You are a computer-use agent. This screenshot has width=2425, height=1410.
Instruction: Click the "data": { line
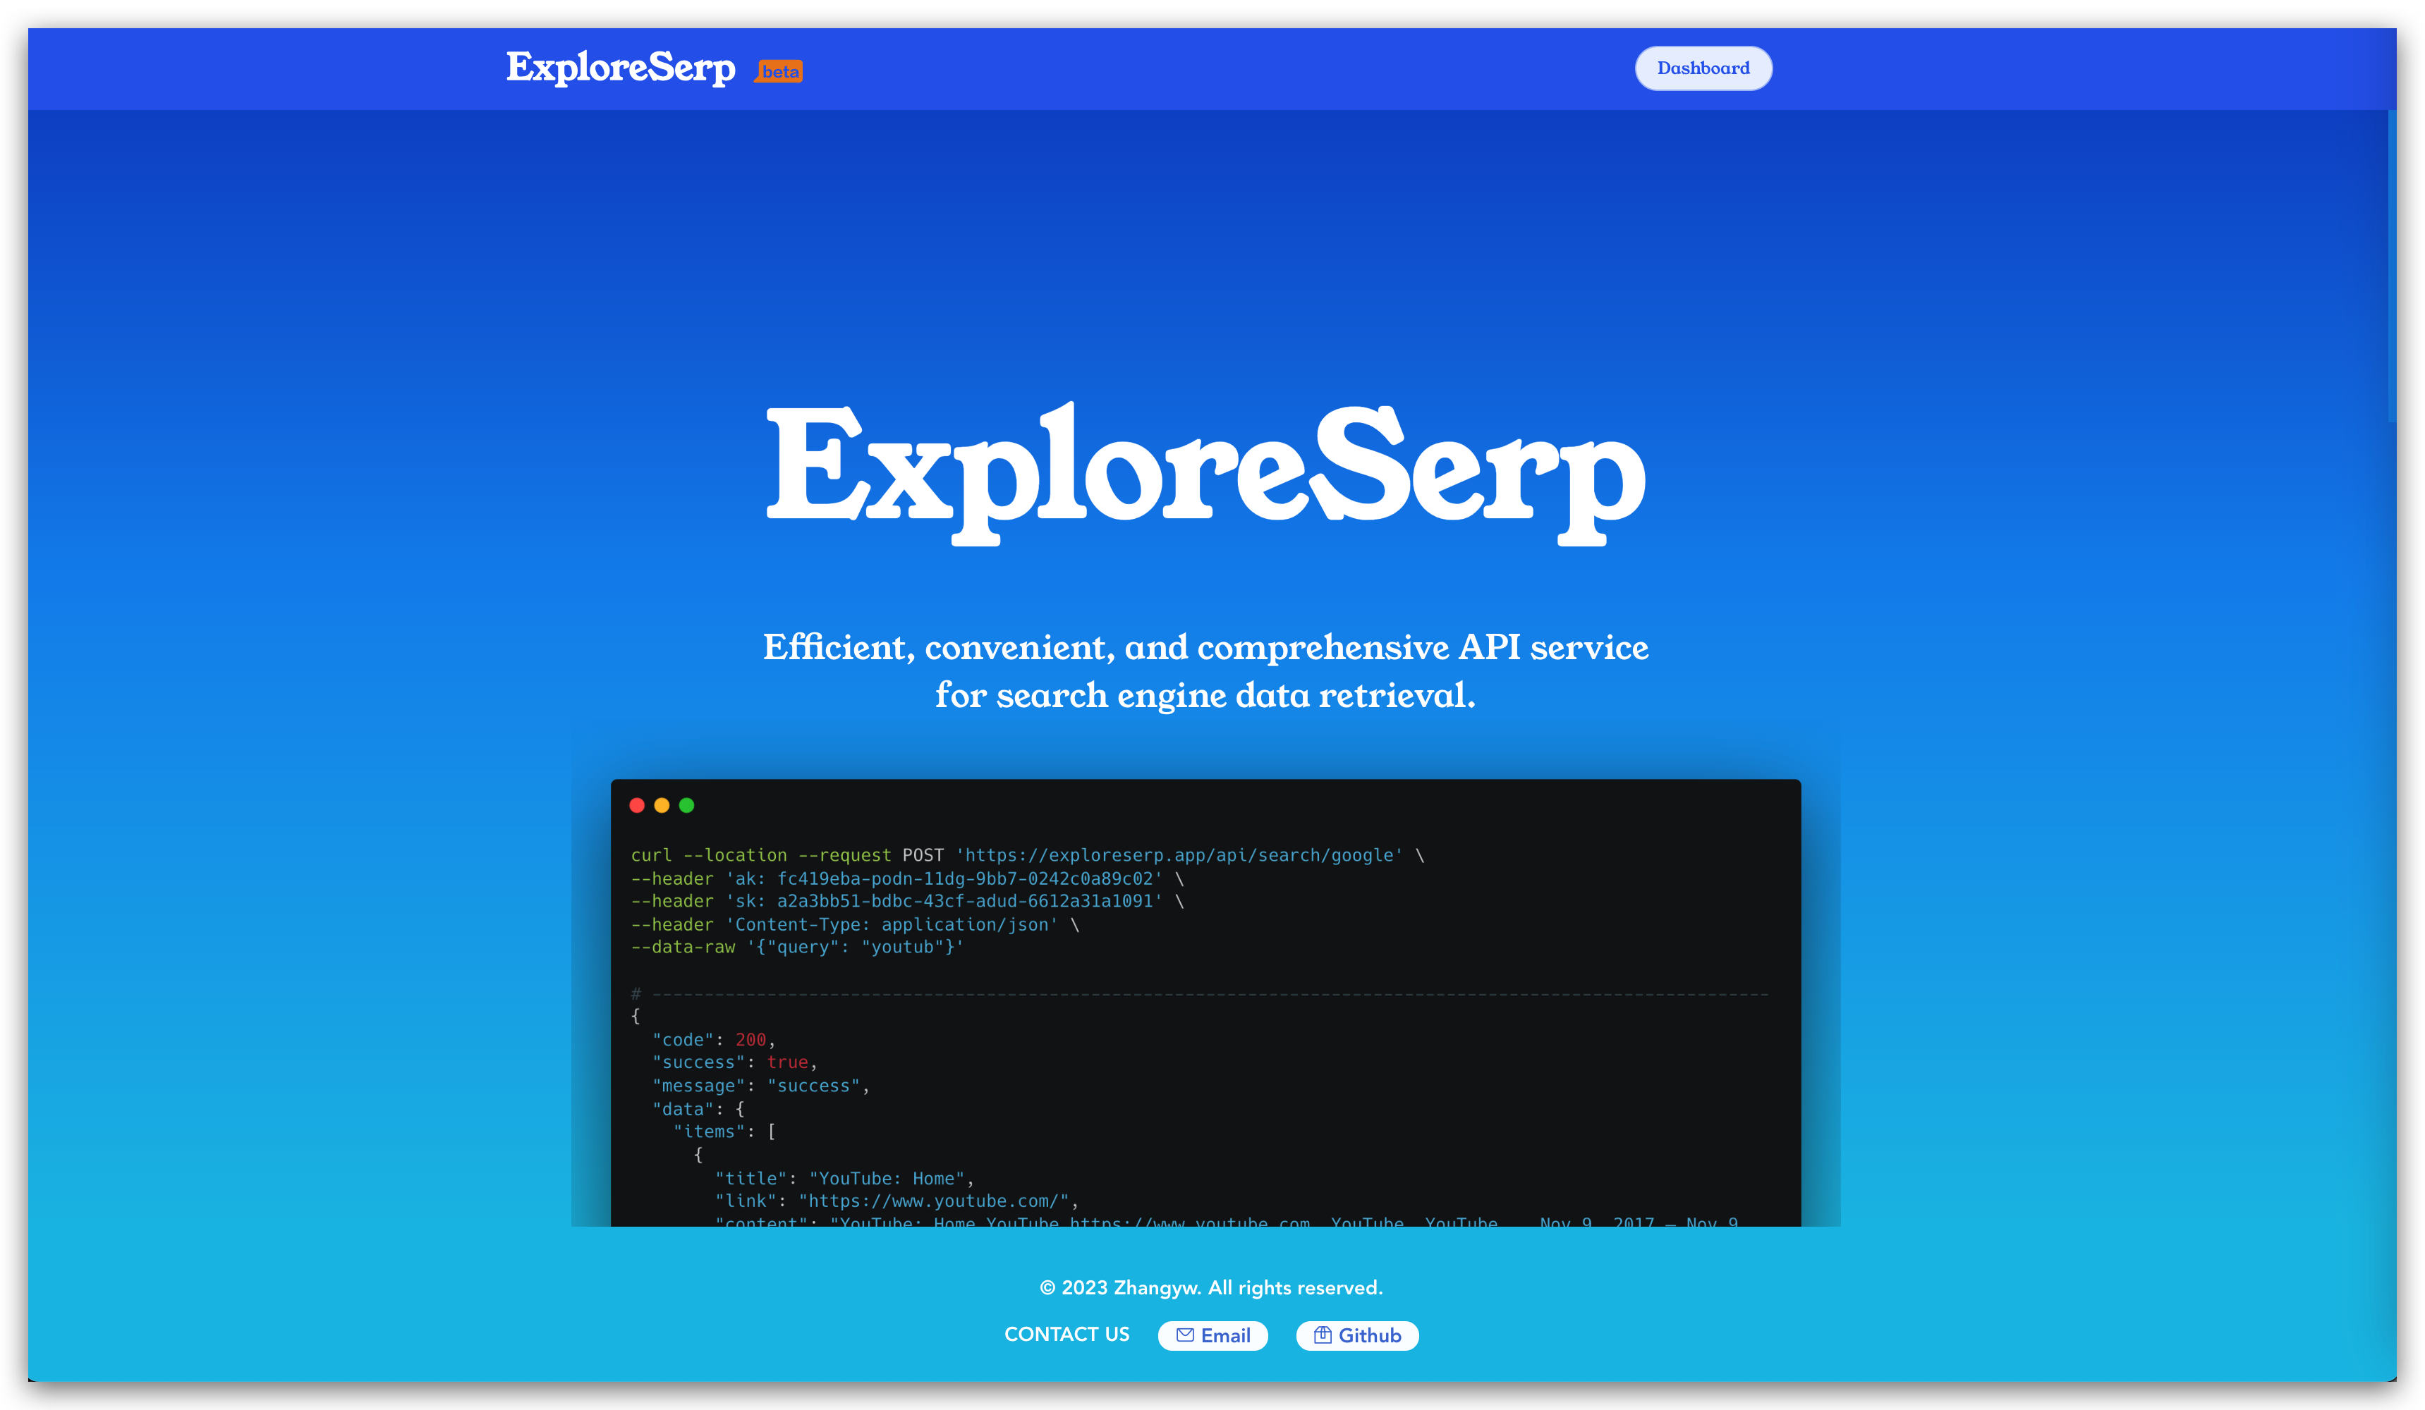(x=698, y=1109)
